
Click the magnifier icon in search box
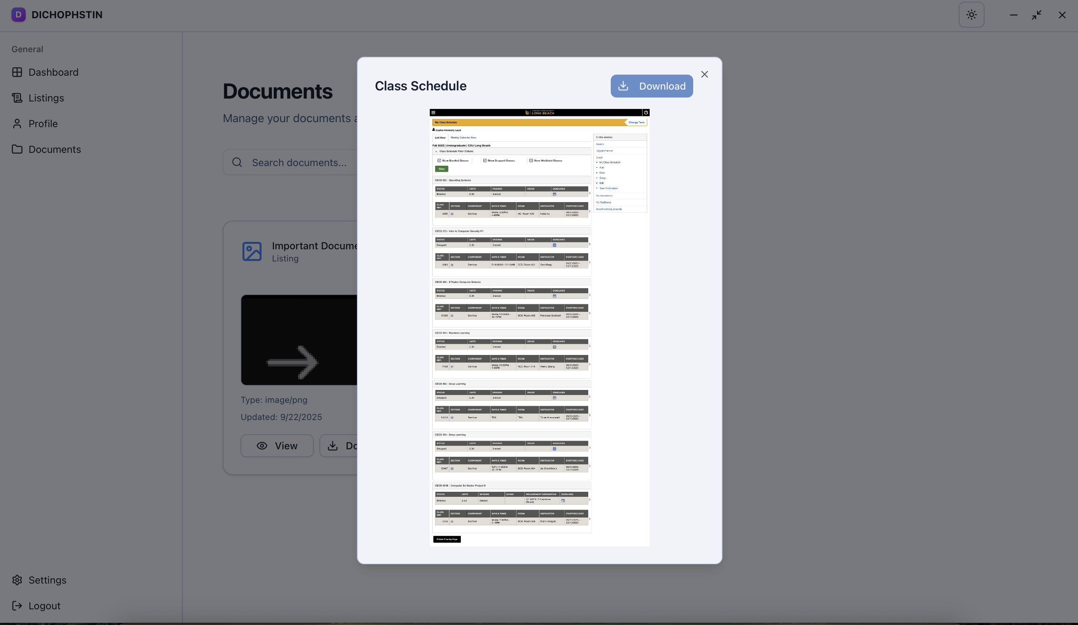click(237, 162)
